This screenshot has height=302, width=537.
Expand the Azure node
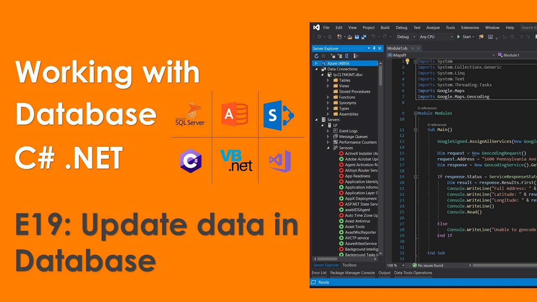click(x=316, y=63)
